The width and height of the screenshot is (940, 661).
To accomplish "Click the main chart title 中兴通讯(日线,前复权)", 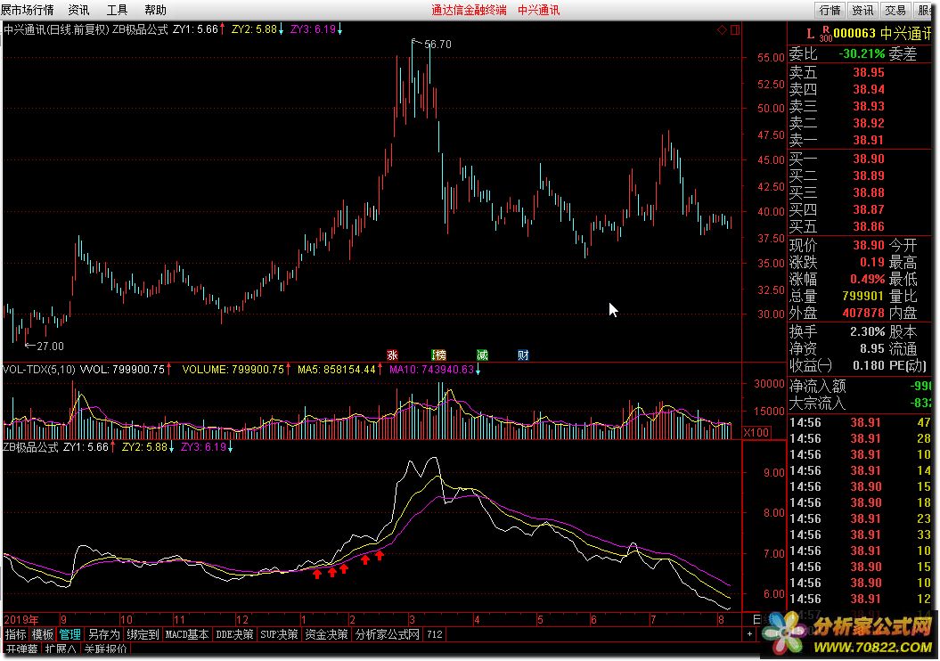I will pos(56,29).
